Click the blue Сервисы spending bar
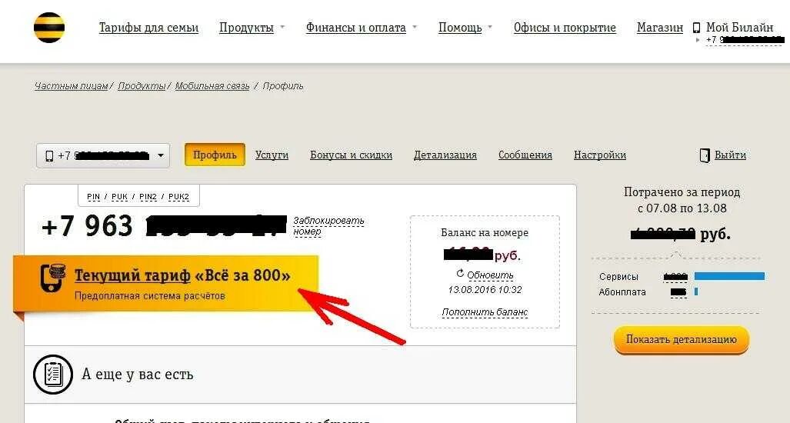 (x=729, y=276)
